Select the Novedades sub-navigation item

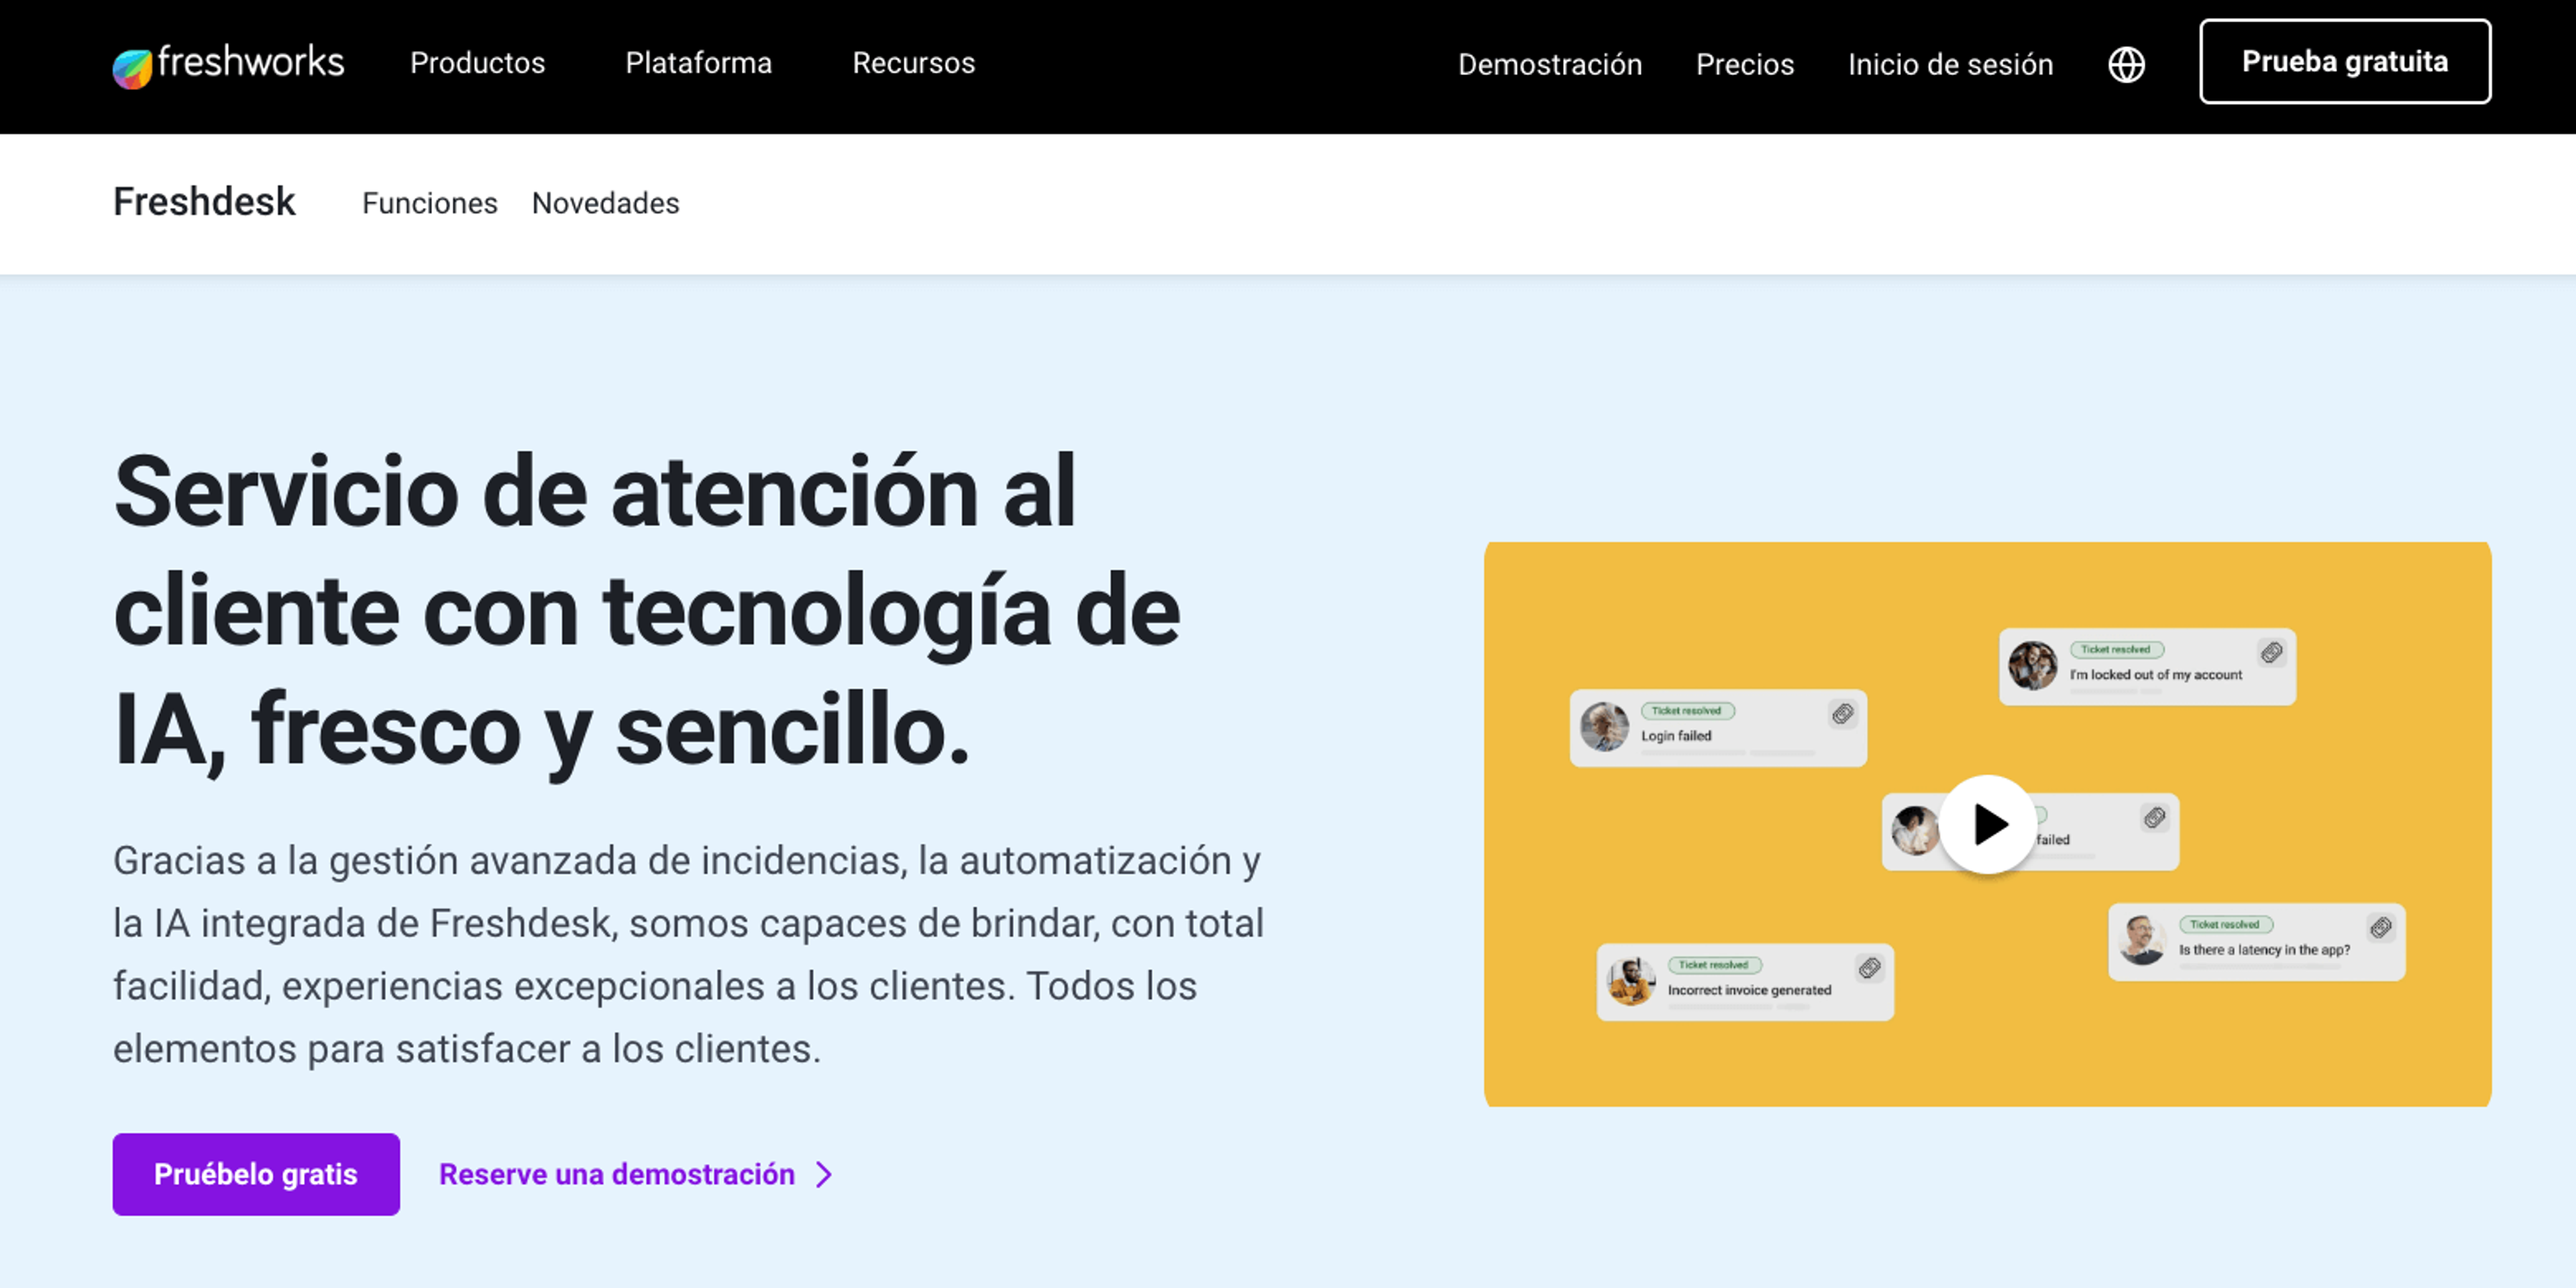pyautogui.click(x=605, y=204)
